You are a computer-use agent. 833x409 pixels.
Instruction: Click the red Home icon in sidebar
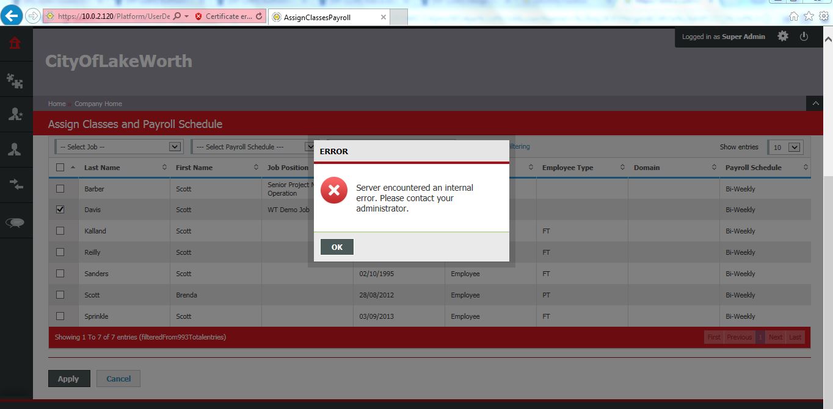pyautogui.click(x=15, y=43)
